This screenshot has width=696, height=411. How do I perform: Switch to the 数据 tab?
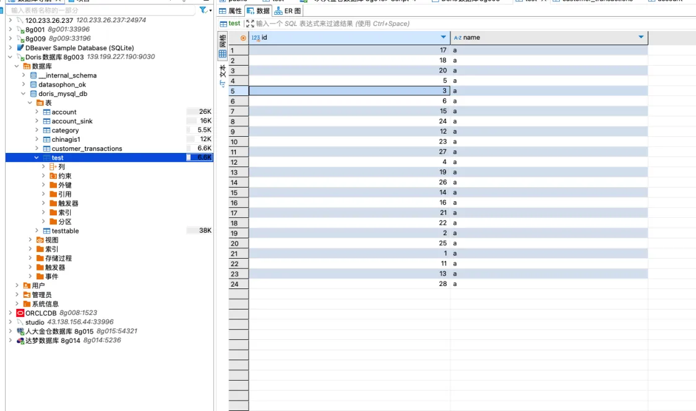(259, 11)
